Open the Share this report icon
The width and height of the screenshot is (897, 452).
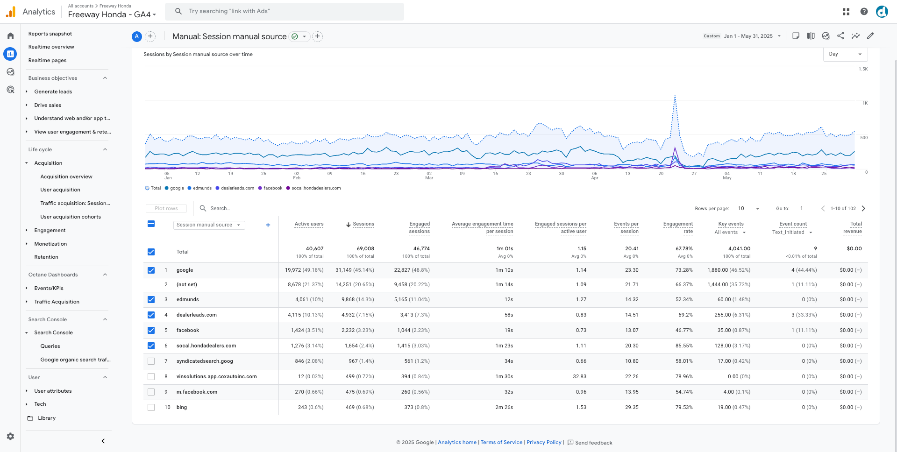[x=840, y=36]
